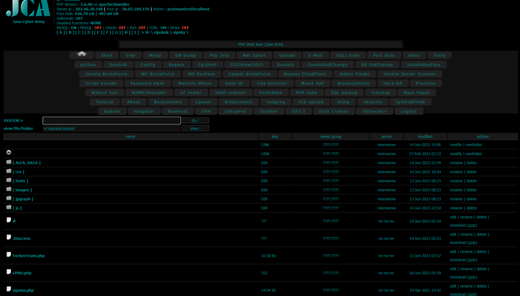Click the back arrow parent directory icon
Screen dimensions: 520x296
9,152
